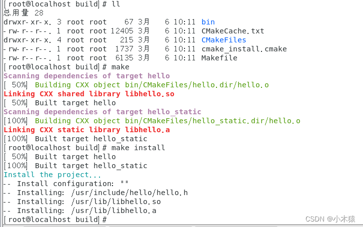This screenshot has height=227, width=363.
Task: Click the teal "Install the project..." line
Action: (x=52, y=175)
